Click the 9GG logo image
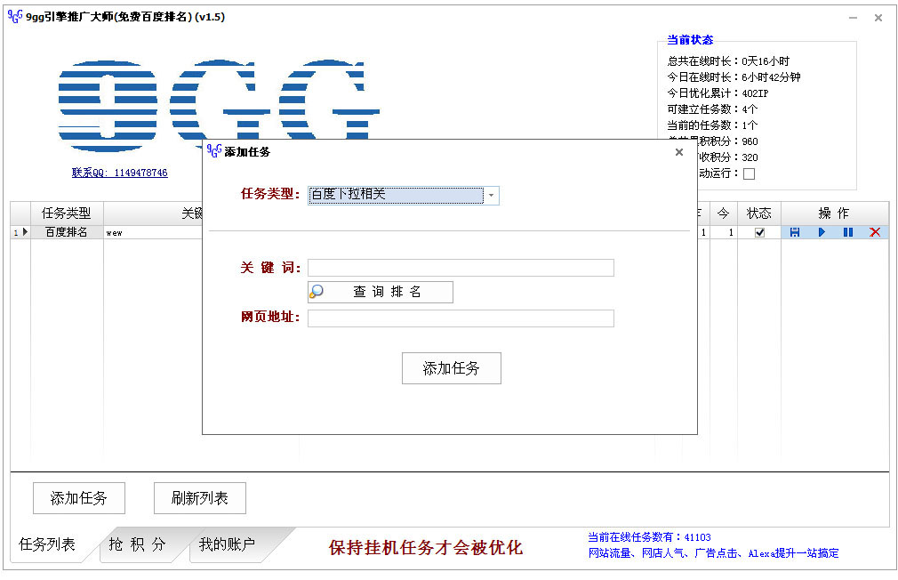 219,104
